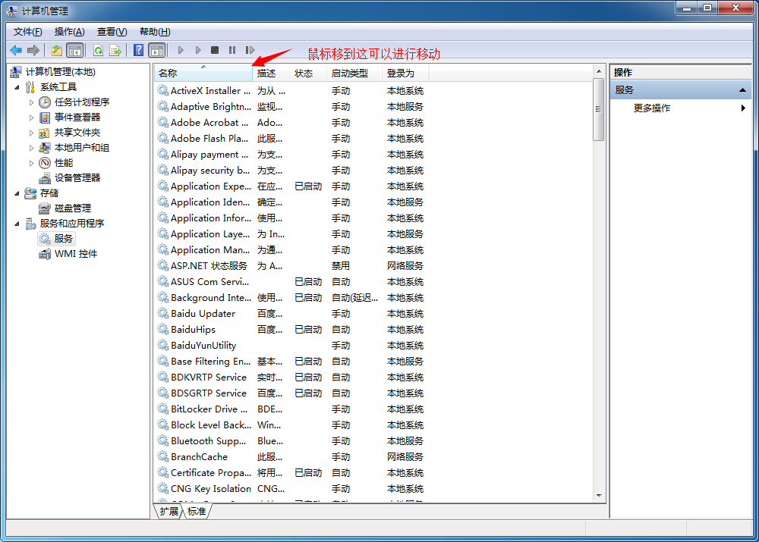
Task: Click the Back arrow toolbar icon
Action: pyautogui.click(x=16, y=50)
